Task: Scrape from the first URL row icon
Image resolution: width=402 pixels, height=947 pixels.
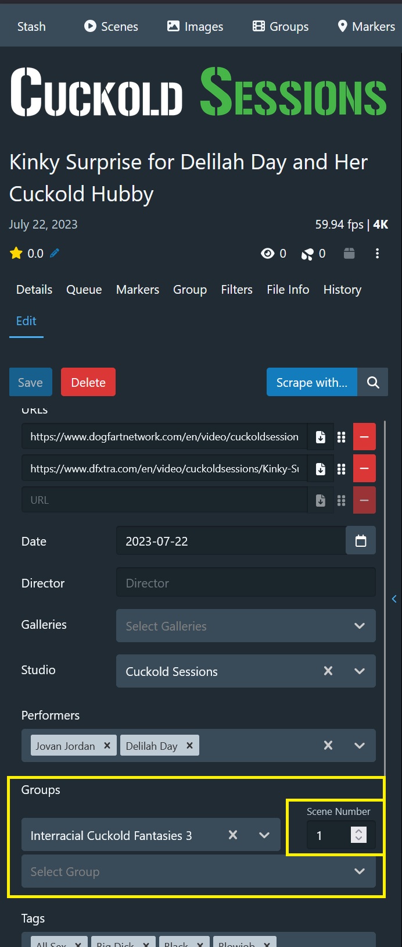Action: tap(320, 437)
